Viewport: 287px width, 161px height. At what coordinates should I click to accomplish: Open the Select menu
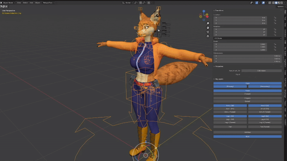(25, 3)
